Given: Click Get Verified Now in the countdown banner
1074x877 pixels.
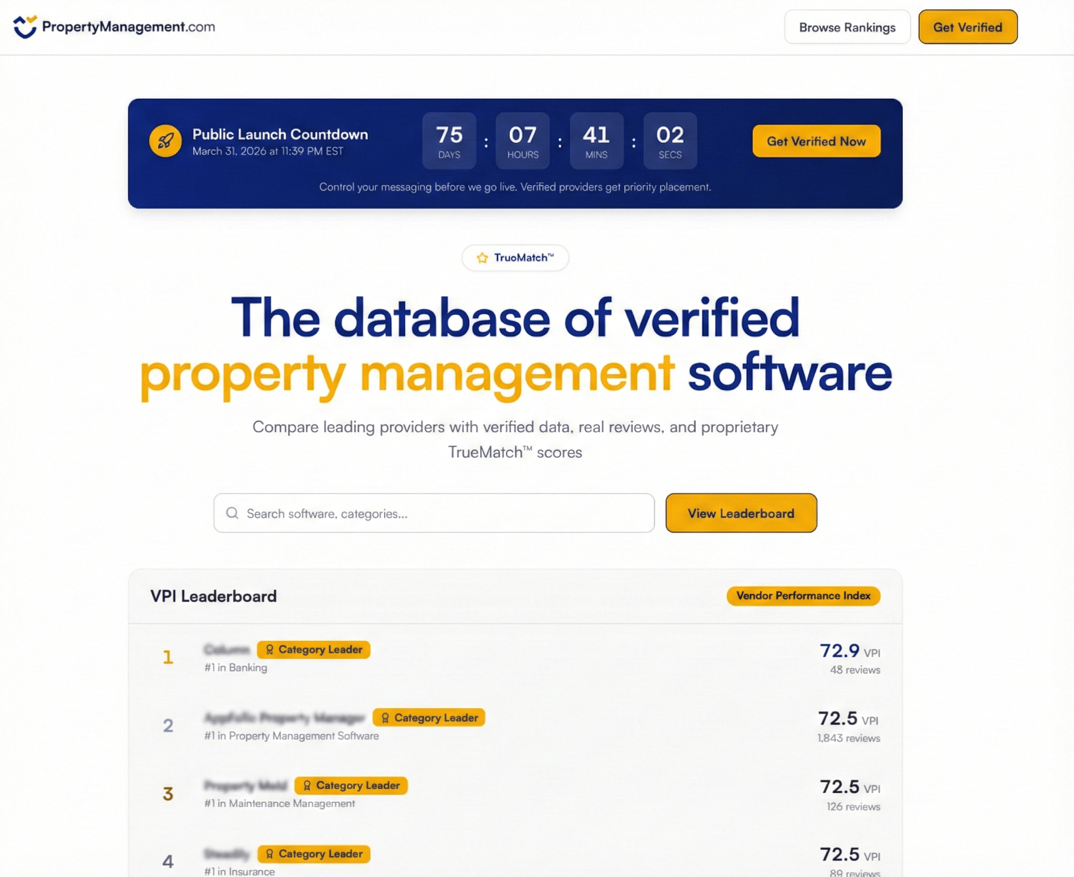Looking at the screenshot, I should [x=816, y=141].
